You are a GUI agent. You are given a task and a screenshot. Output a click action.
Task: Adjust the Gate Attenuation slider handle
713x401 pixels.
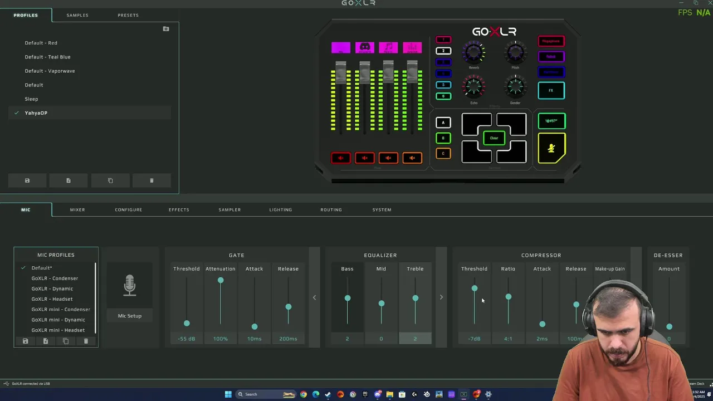point(221,280)
